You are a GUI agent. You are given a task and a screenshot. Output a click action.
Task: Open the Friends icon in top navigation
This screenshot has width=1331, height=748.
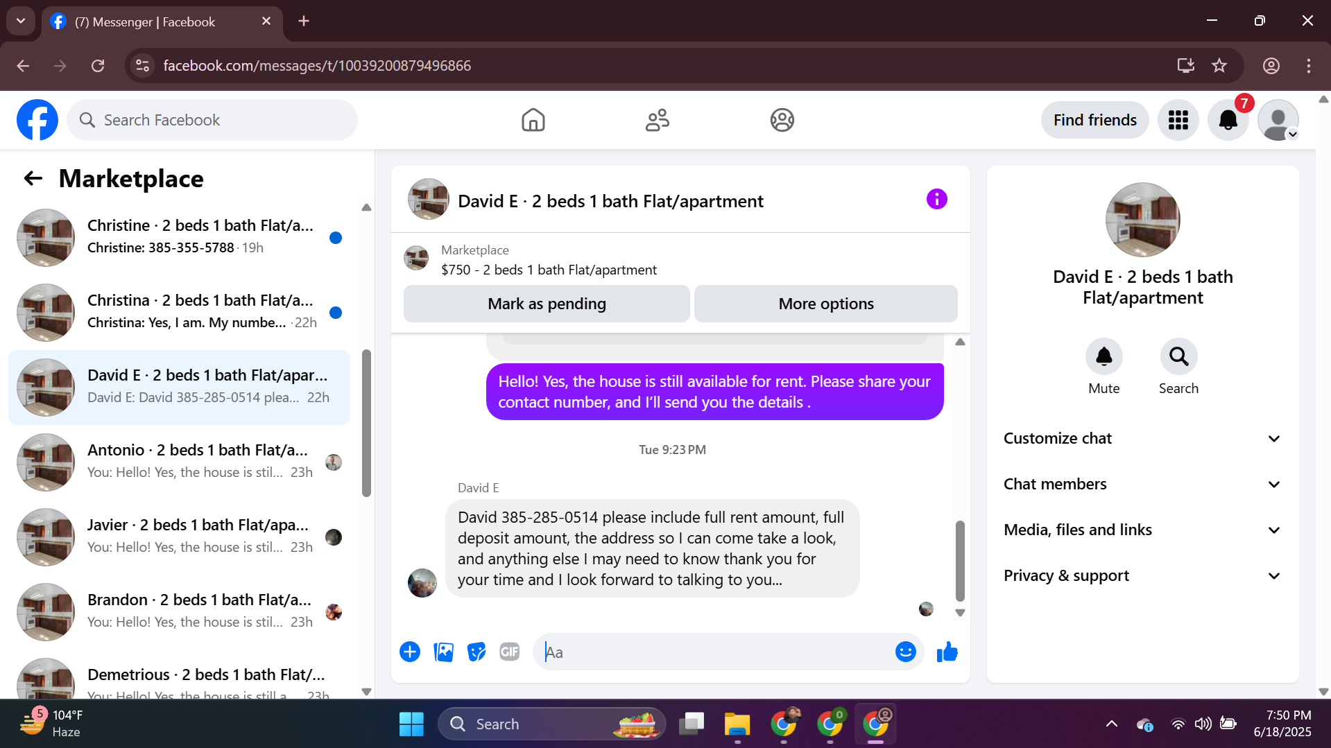658,120
